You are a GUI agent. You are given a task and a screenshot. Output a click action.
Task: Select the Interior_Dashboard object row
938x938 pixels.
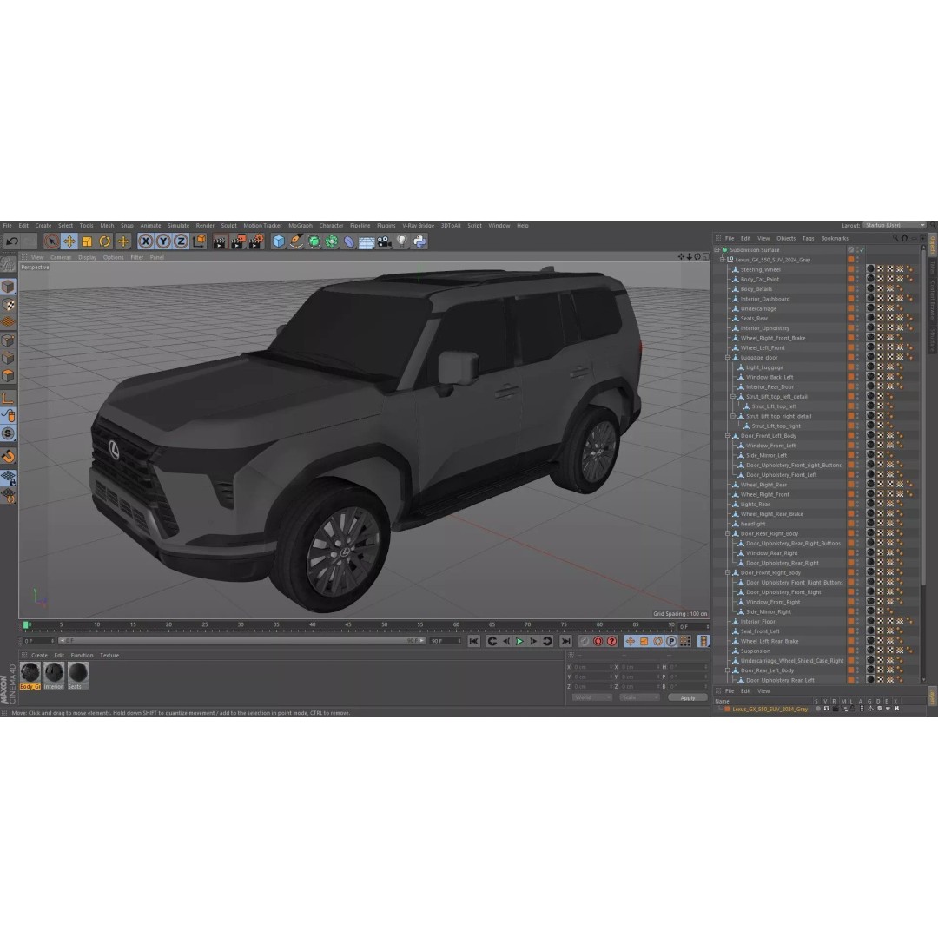click(x=765, y=299)
